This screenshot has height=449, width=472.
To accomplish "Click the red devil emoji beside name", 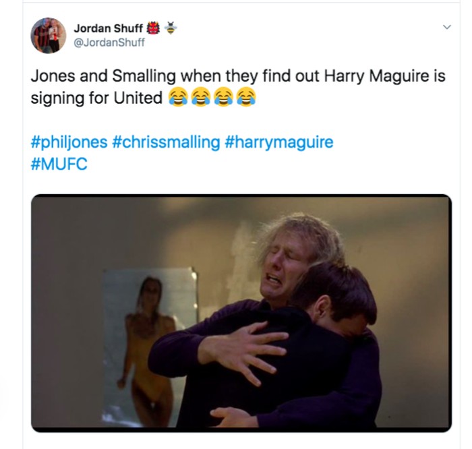I will (153, 28).
